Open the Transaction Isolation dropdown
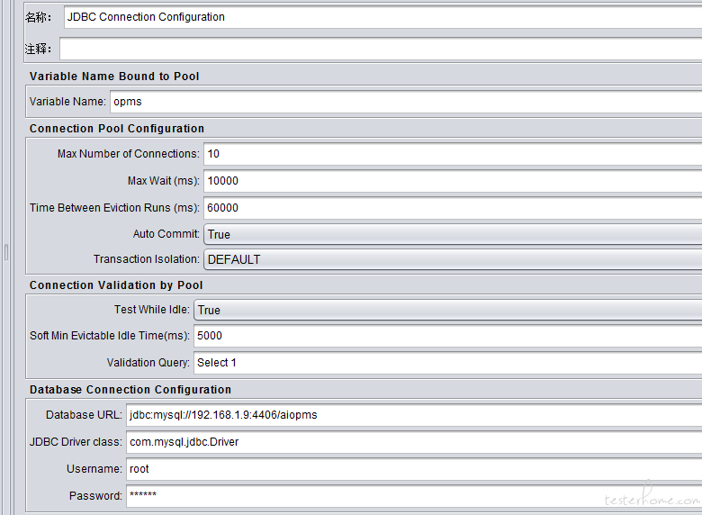The width and height of the screenshot is (702, 515). tap(453, 259)
